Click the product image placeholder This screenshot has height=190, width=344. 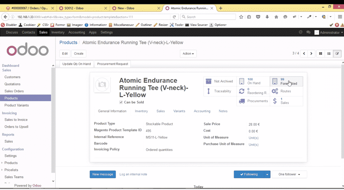(102, 84)
